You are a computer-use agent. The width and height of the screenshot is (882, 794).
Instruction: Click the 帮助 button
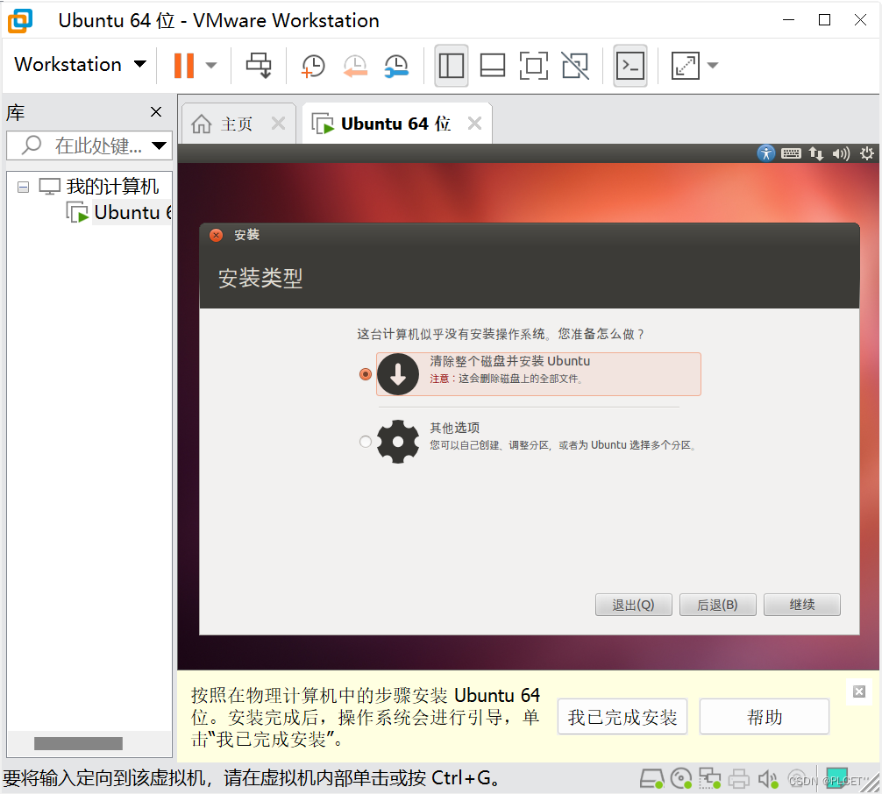tap(765, 717)
